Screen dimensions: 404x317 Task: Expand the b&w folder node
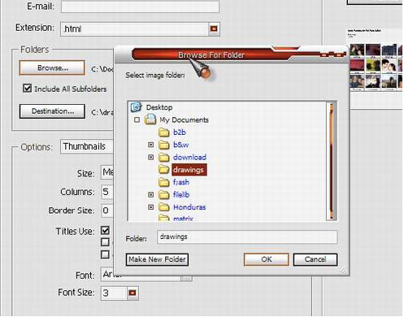coord(151,145)
